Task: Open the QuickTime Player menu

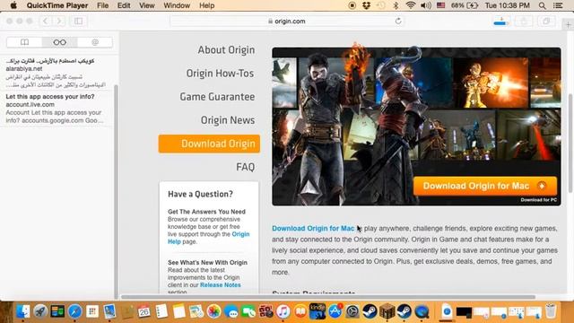Action: click(57, 5)
